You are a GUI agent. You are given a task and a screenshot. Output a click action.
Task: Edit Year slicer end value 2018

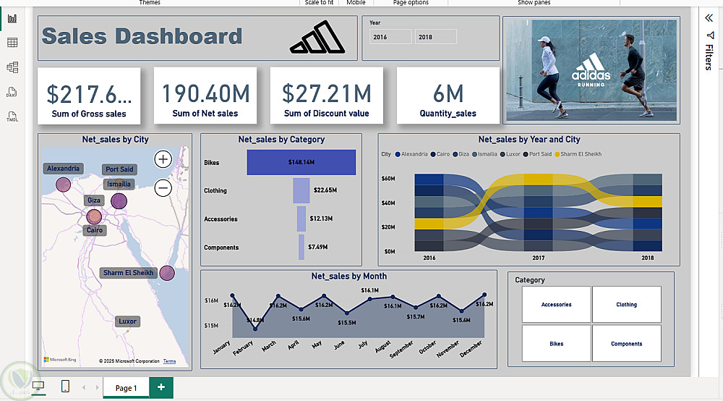pyautogui.click(x=436, y=37)
